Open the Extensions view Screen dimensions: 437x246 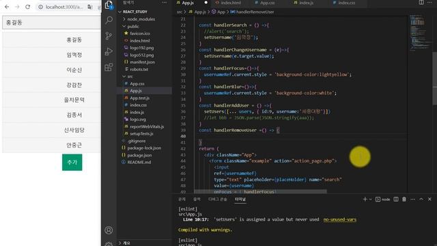[109, 67]
